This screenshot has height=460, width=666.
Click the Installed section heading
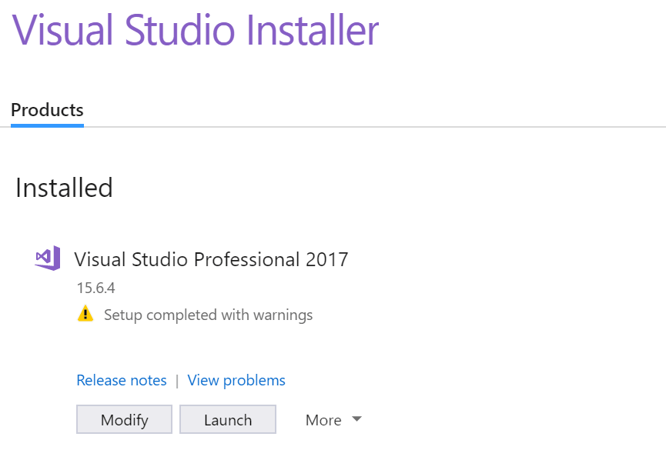(x=64, y=188)
